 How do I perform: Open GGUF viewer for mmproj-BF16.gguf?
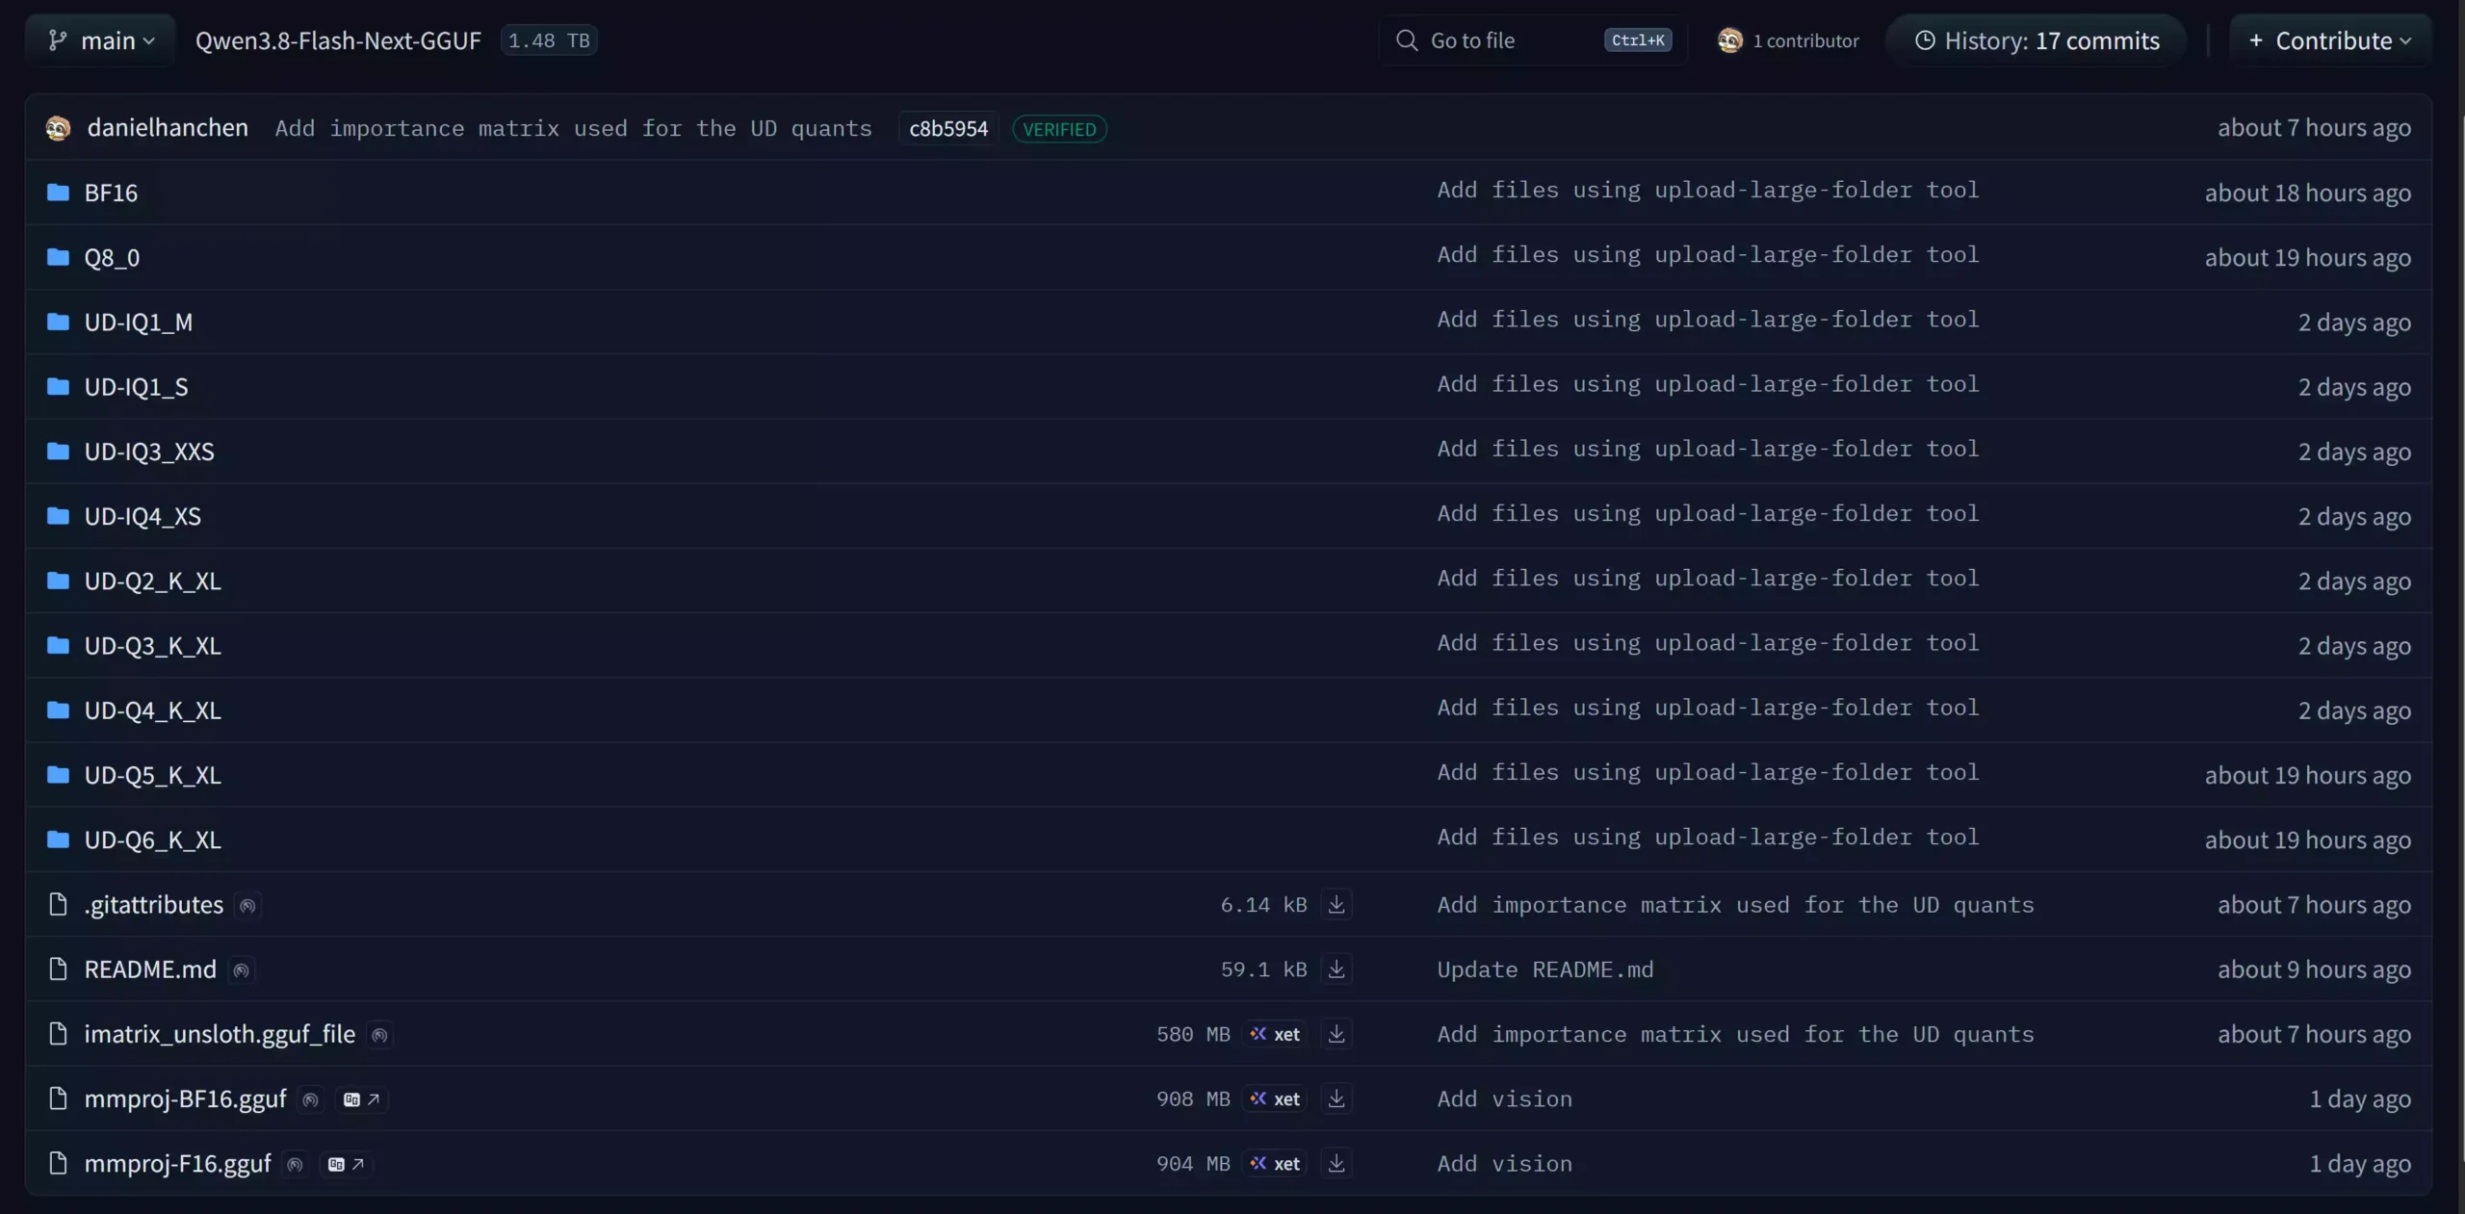[361, 1099]
